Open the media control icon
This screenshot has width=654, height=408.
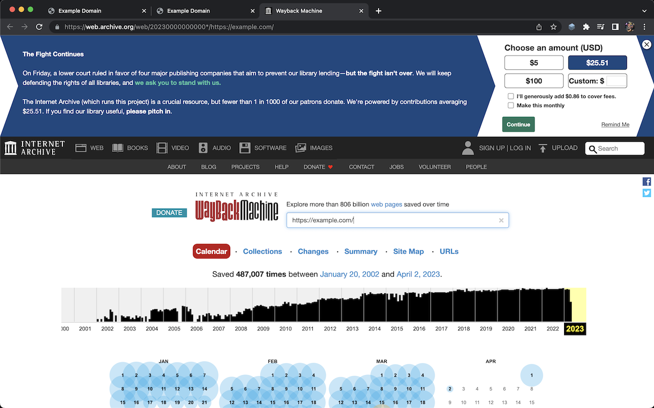point(601,27)
